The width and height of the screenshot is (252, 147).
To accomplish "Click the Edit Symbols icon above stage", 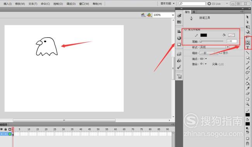I will (149, 15).
